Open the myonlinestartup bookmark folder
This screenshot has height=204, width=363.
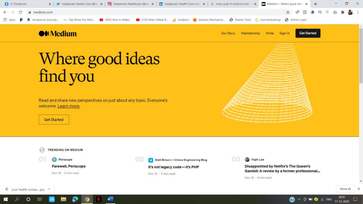coord(268,20)
